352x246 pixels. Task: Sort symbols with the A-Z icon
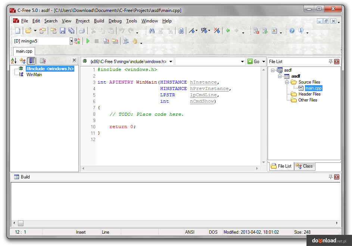pos(14,60)
